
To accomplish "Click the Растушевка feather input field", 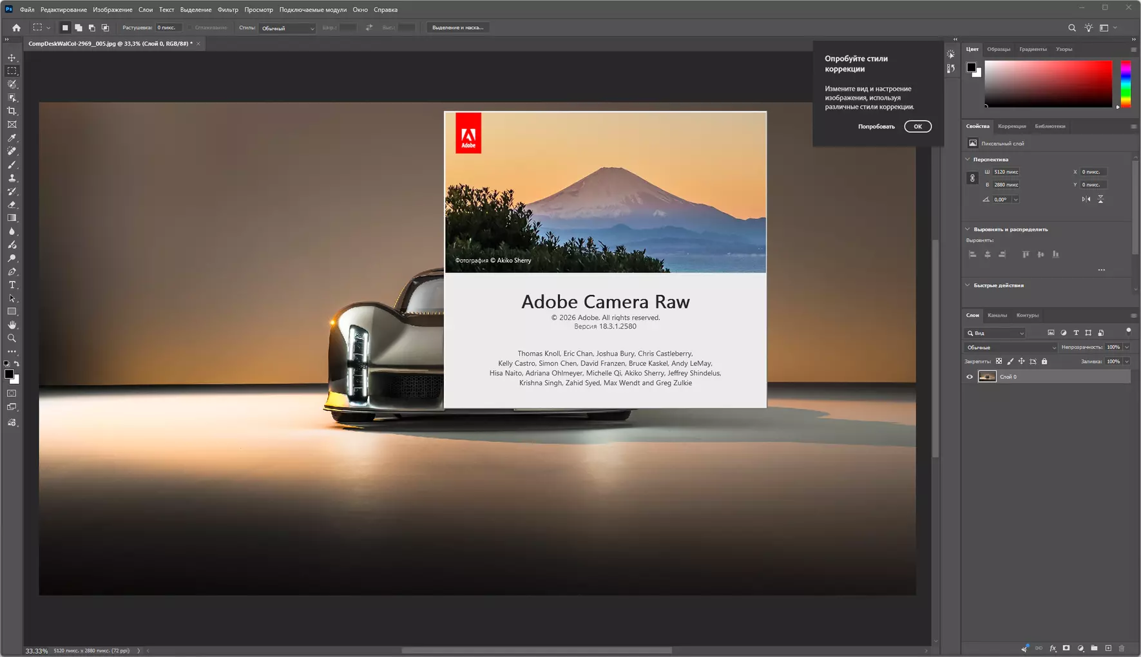I will point(169,28).
